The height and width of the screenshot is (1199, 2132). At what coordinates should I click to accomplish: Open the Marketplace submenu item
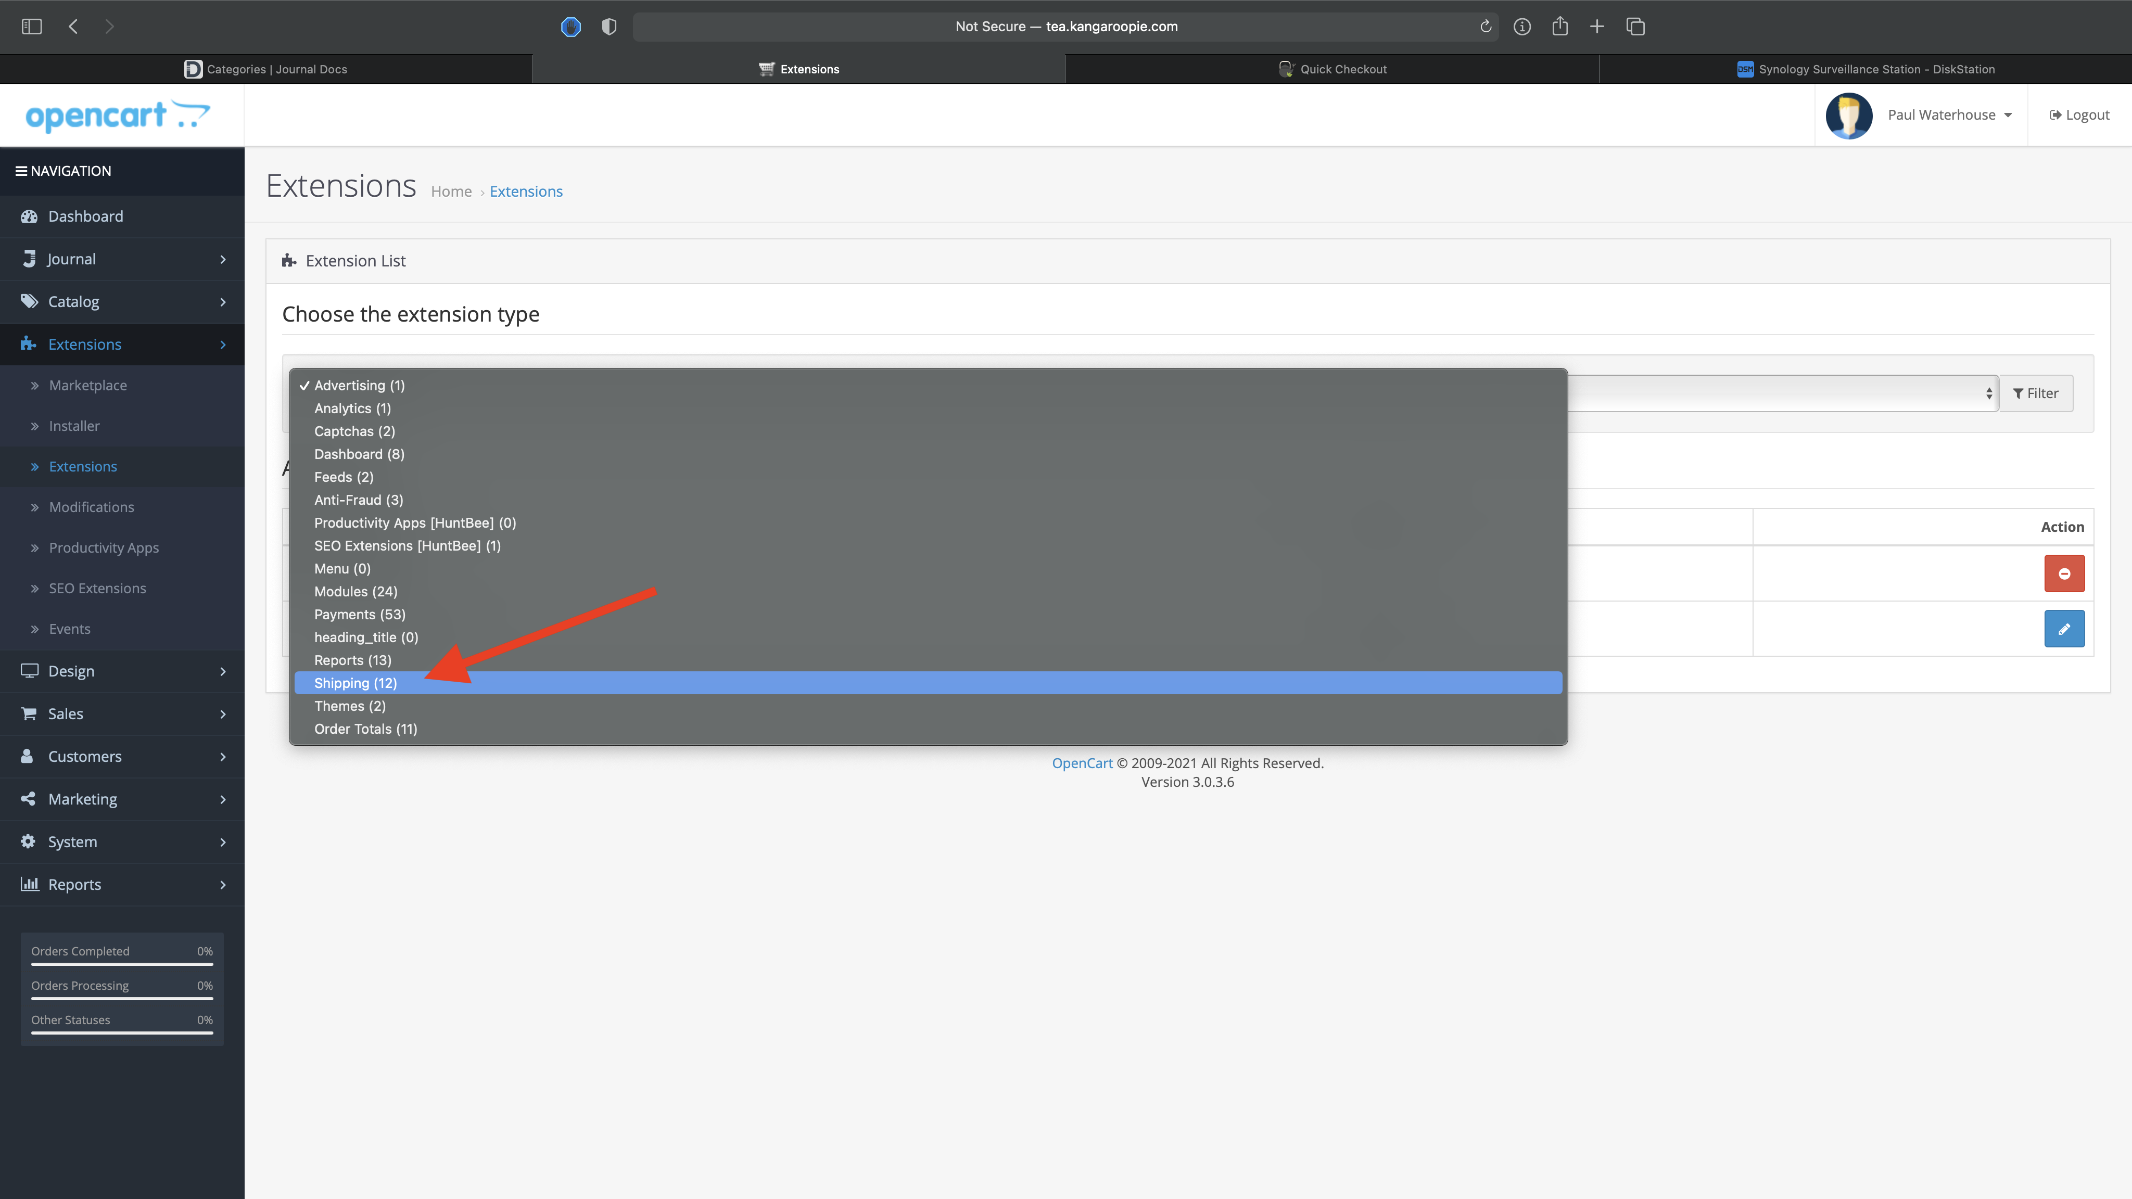tap(88, 386)
